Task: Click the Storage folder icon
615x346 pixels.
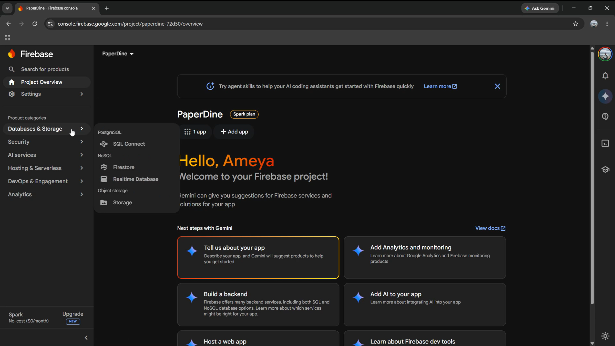Action: (x=104, y=203)
